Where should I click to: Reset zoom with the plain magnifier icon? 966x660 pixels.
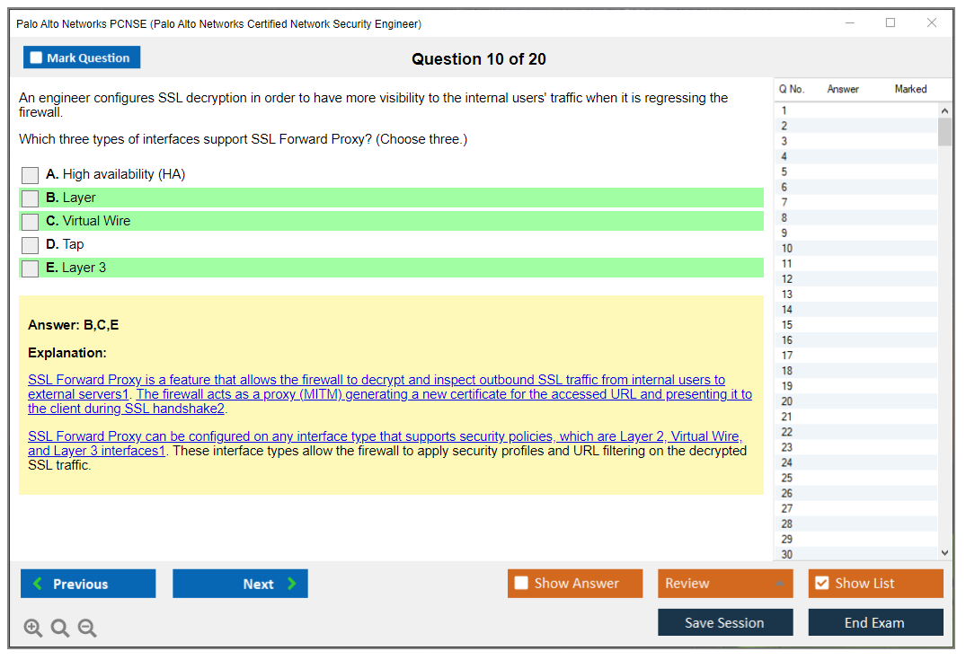click(60, 629)
